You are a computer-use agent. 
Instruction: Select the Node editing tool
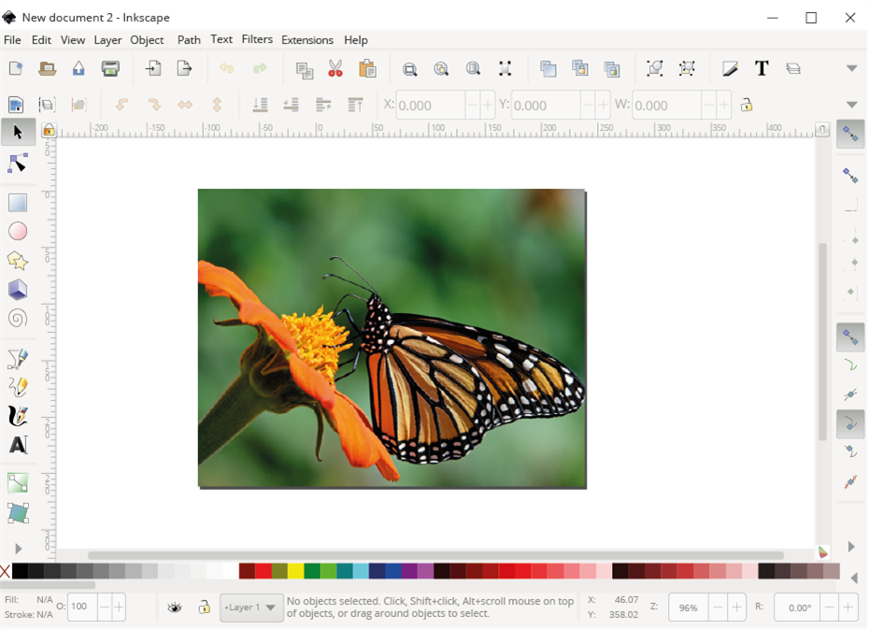[17, 164]
